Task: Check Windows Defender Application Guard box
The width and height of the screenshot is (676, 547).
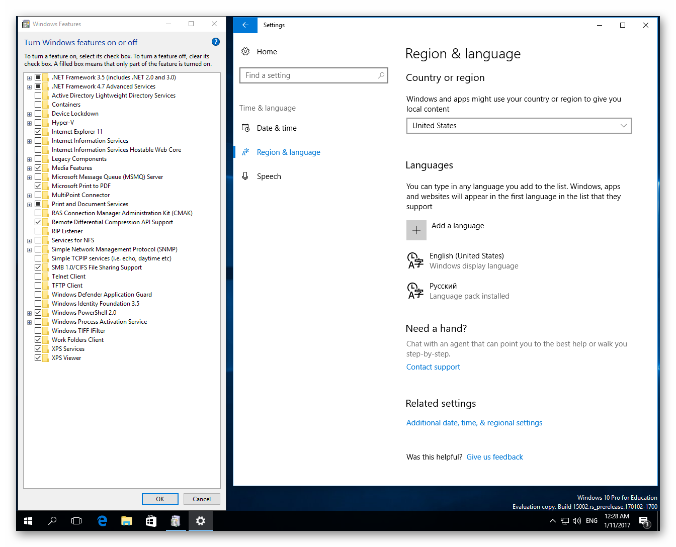Action: [38, 295]
